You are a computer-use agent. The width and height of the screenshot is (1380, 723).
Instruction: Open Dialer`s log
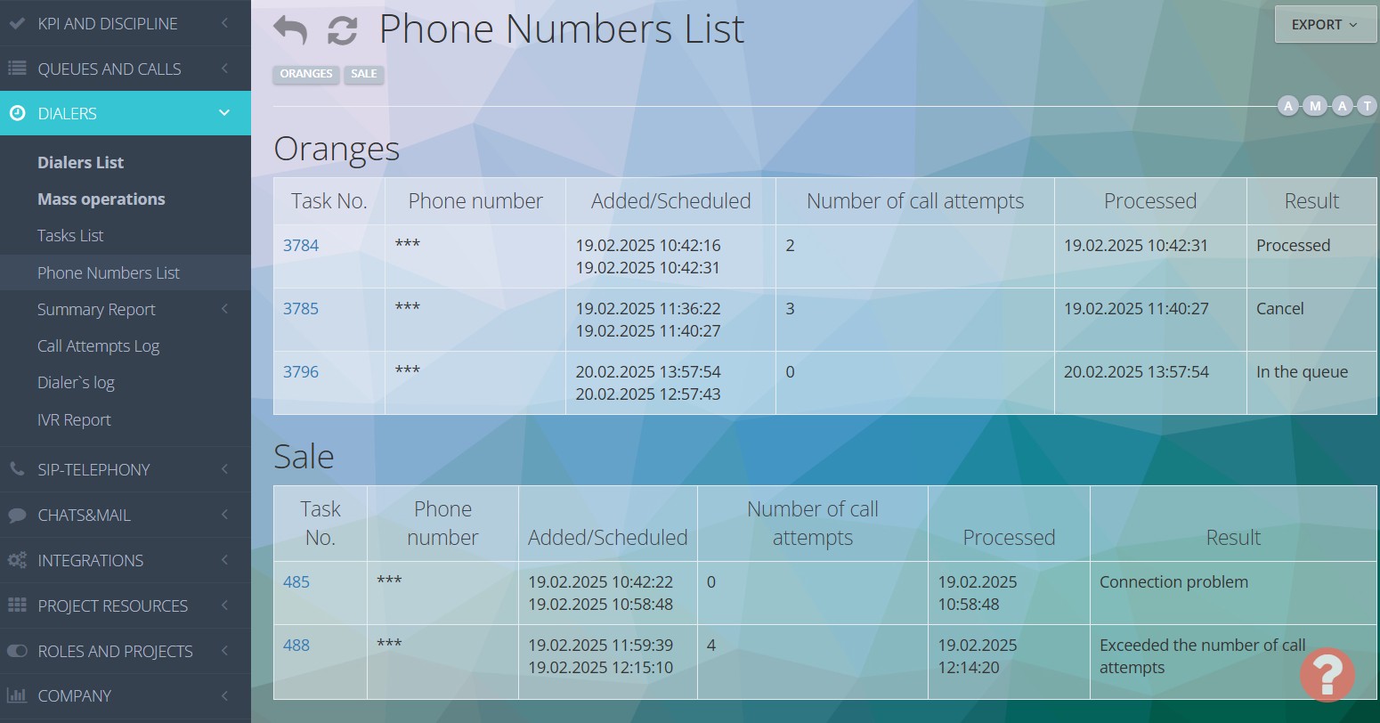tap(76, 382)
